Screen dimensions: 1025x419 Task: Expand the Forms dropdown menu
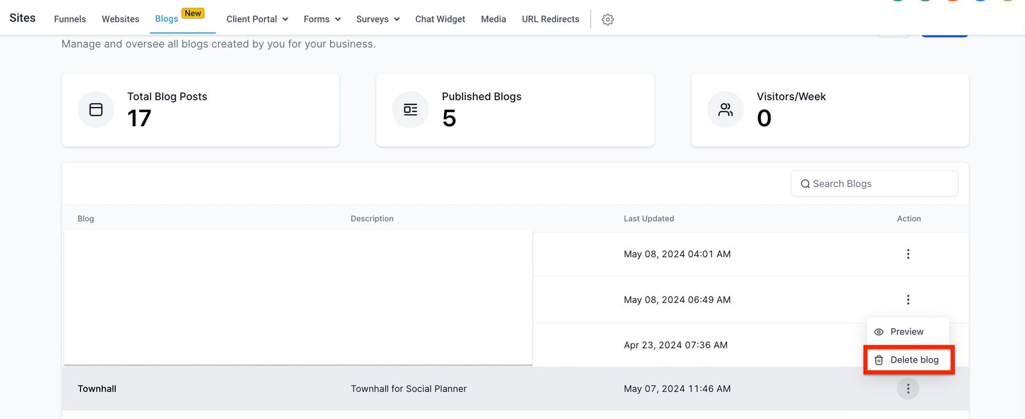(x=322, y=19)
